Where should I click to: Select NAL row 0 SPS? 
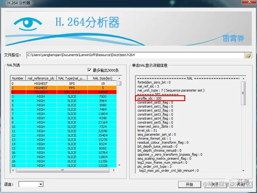point(64,84)
